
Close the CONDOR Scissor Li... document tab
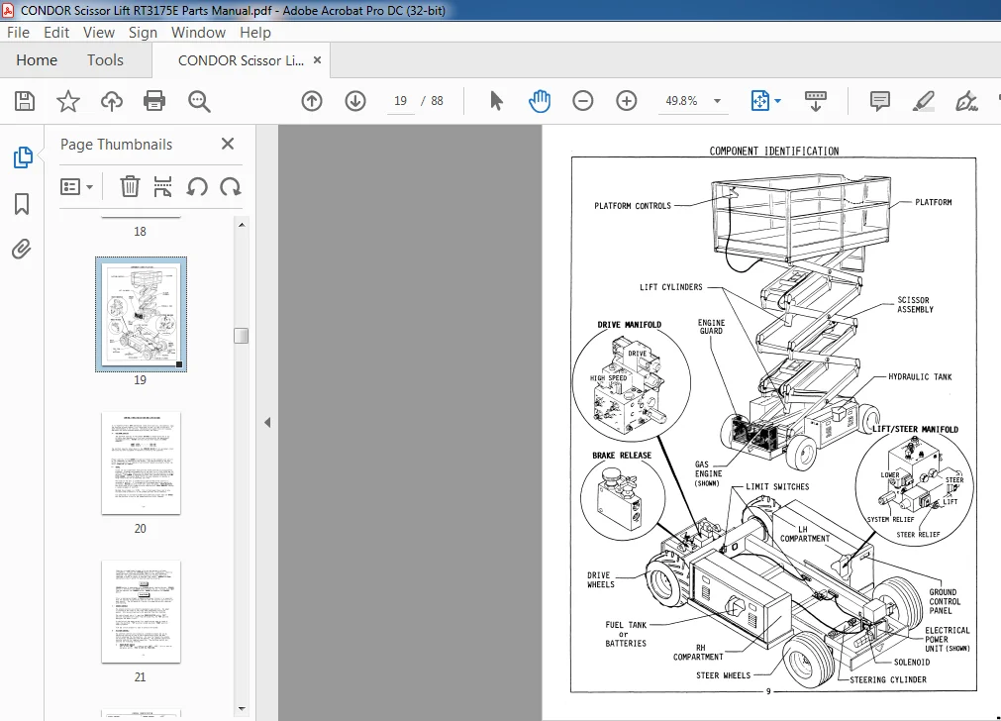(x=317, y=60)
